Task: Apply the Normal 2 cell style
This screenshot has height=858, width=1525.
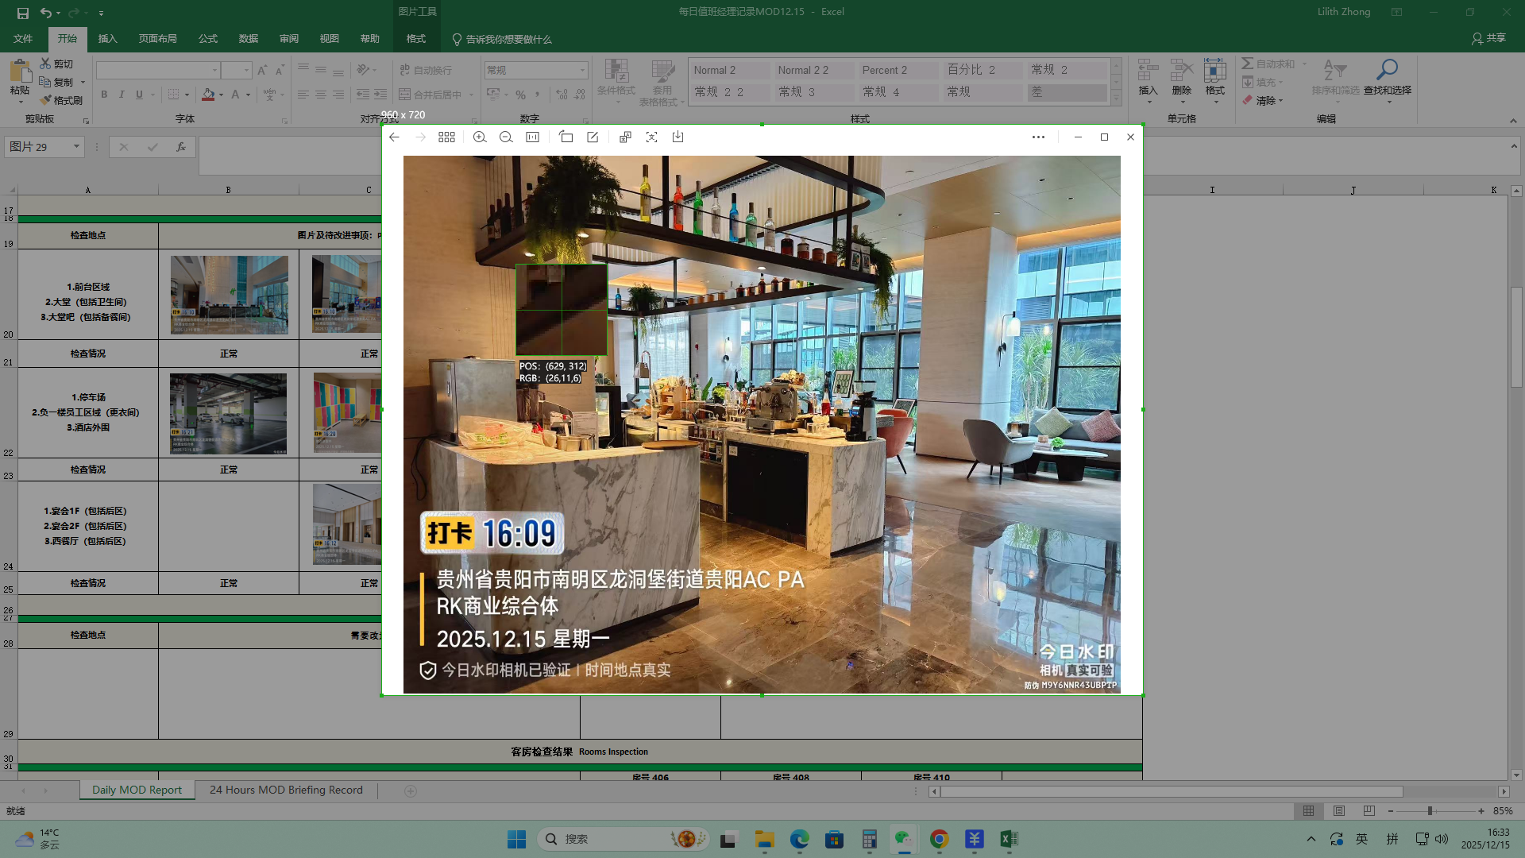Action: point(729,70)
